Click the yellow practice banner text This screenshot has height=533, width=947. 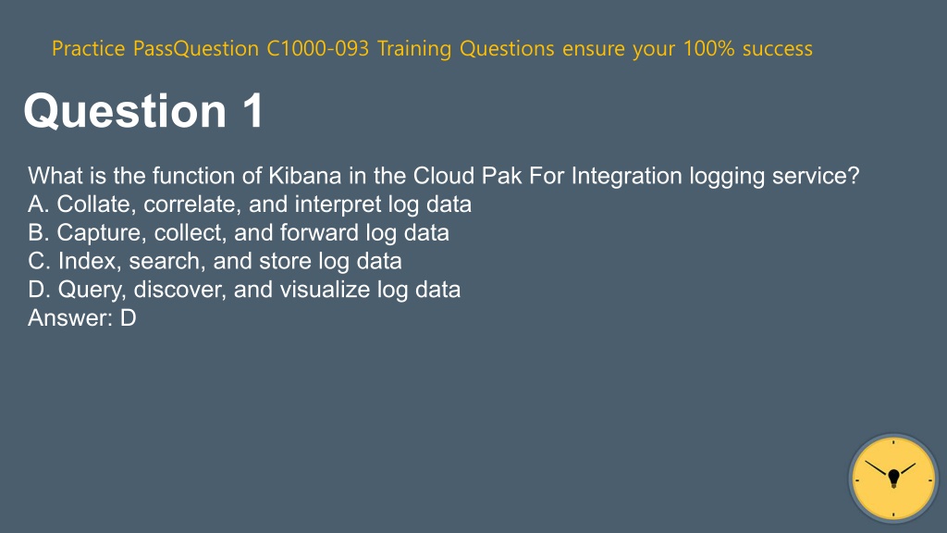coord(433,48)
